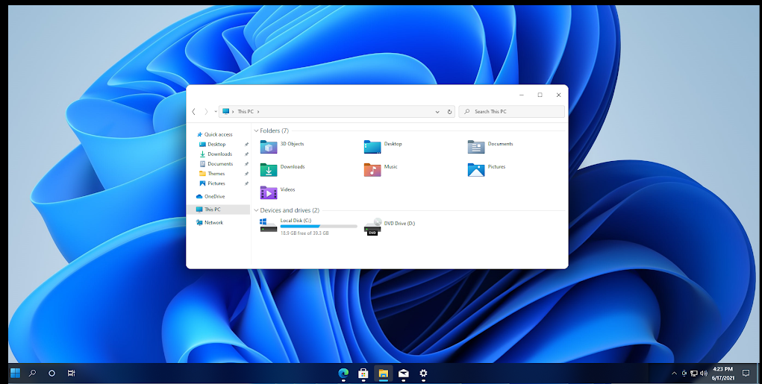Image resolution: width=762 pixels, height=384 pixels.
Task: Collapse the Folders (7) group
Action: (256, 130)
